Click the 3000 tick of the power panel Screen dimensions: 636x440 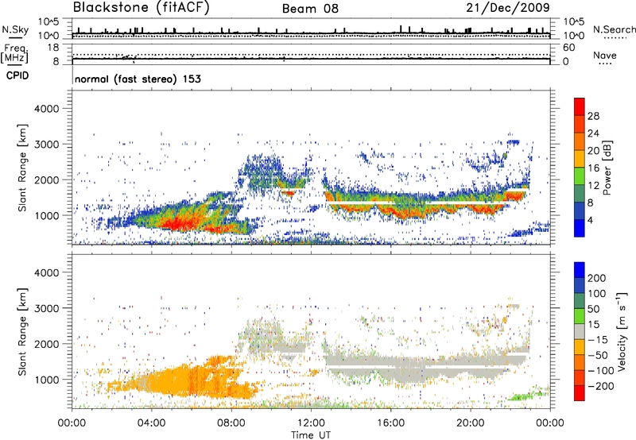coord(47,145)
